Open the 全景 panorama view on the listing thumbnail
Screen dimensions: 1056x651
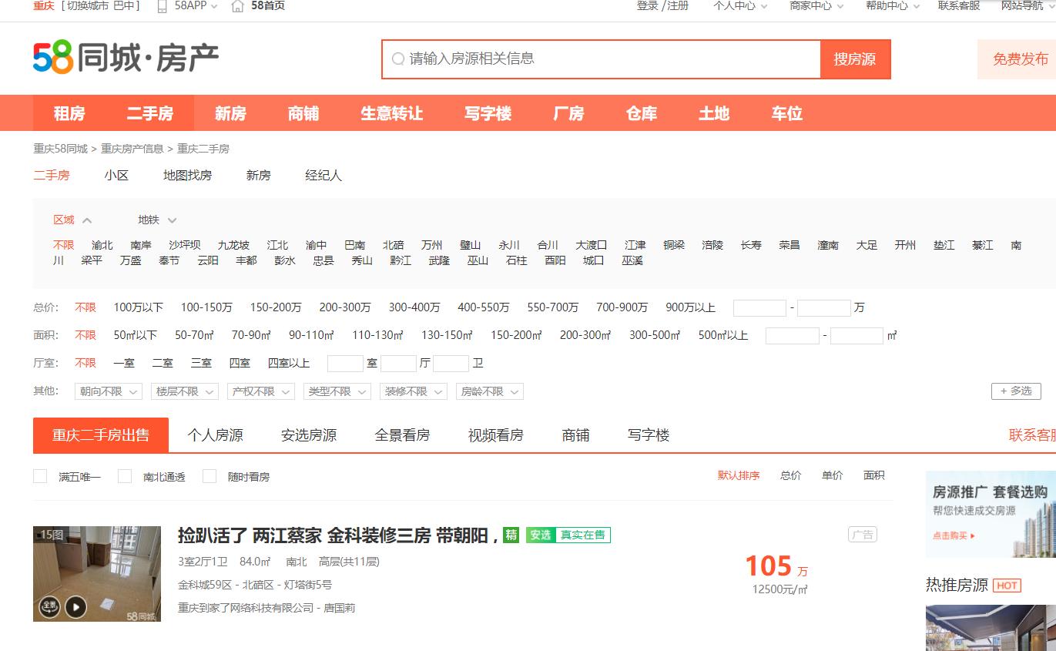[x=50, y=606]
